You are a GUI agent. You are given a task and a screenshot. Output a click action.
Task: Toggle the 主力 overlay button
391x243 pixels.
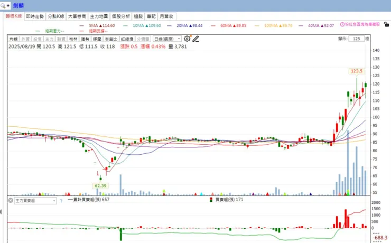click(x=49, y=39)
